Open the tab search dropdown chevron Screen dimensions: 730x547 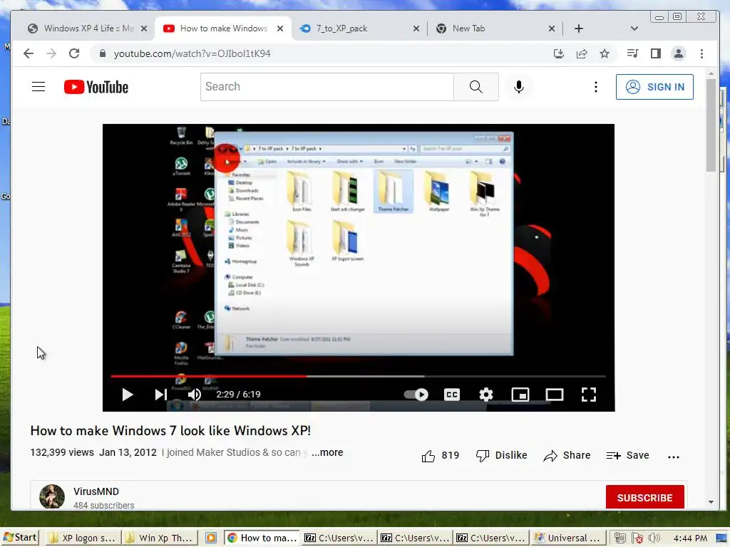[634, 28]
